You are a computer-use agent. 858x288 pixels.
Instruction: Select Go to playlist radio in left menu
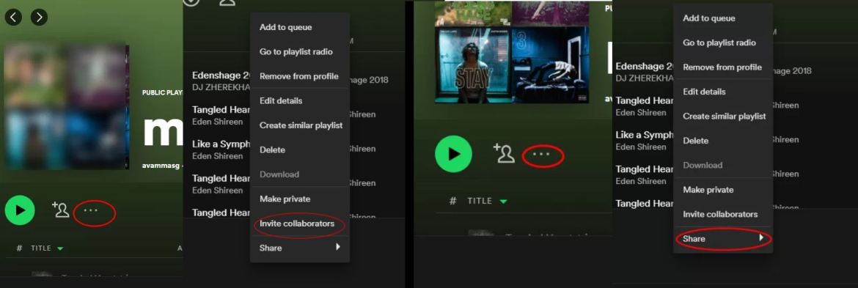[299, 52]
